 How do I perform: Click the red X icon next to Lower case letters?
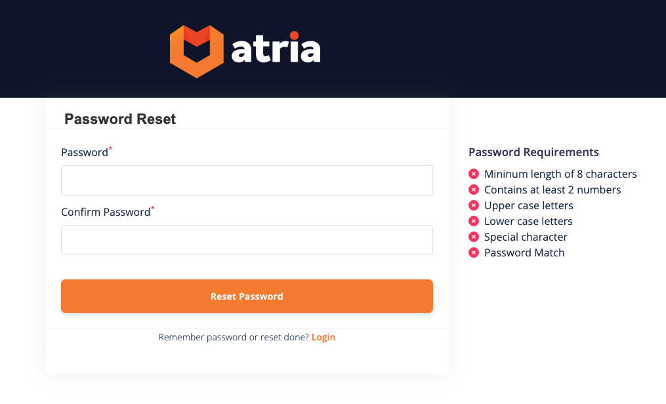[474, 221]
